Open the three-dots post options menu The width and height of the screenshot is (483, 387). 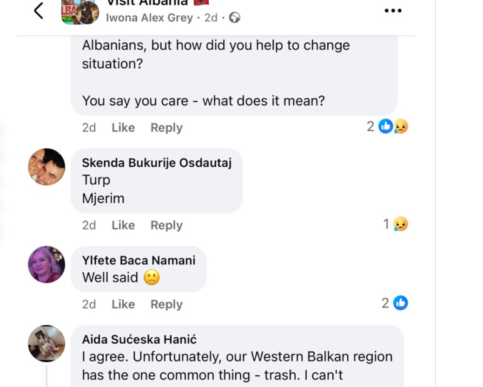pos(393,11)
